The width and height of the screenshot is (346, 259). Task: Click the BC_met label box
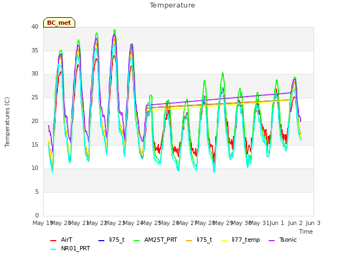pyautogui.click(x=59, y=23)
